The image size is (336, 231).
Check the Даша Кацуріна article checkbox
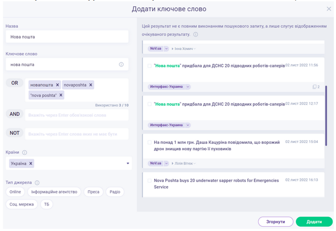click(x=149, y=142)
